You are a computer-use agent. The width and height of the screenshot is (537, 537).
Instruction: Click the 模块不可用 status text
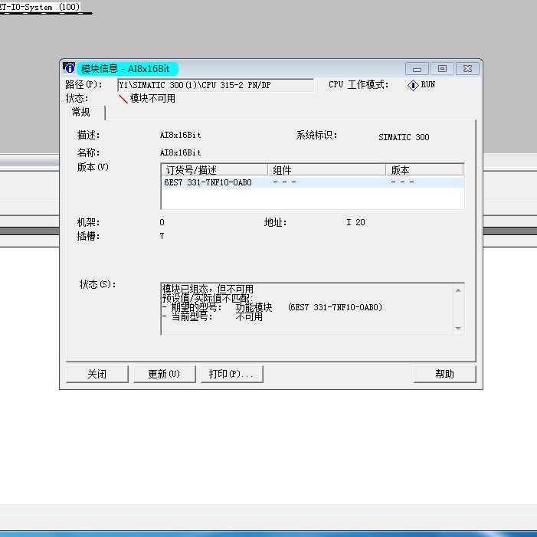[x=152, y=99]
